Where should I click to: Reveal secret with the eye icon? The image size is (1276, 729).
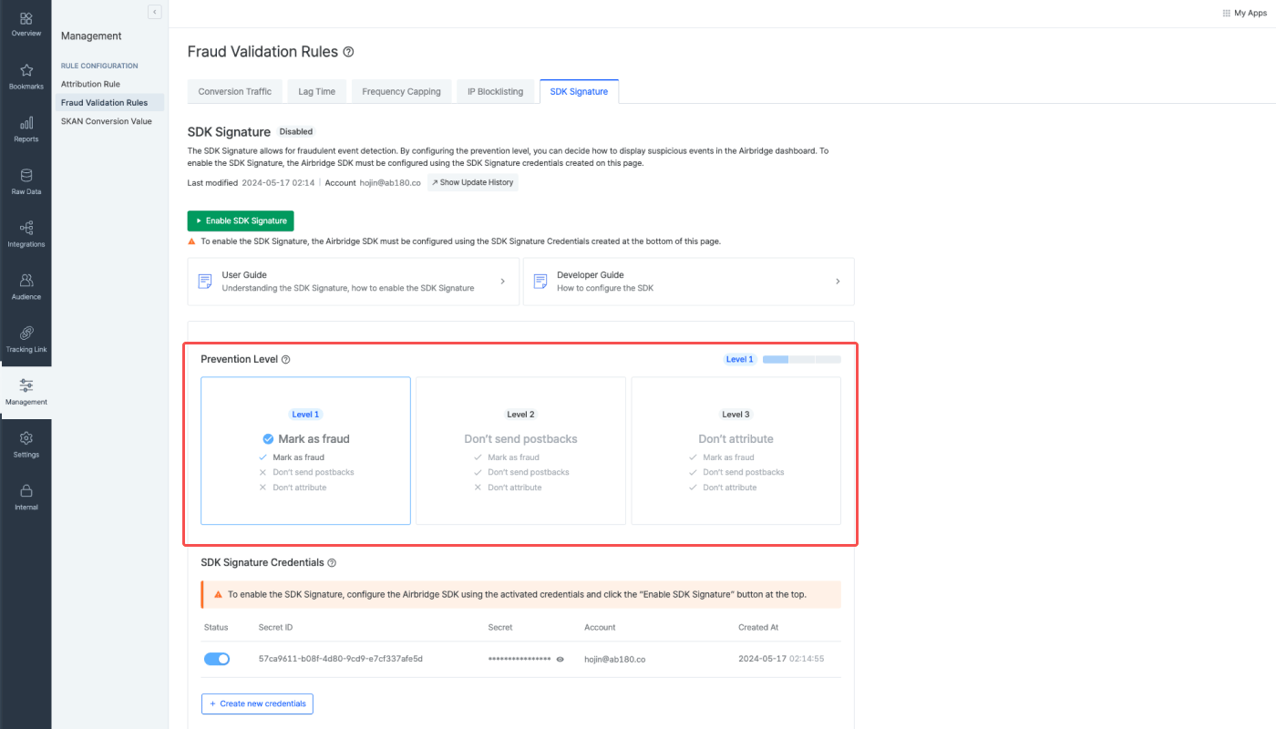[561, 659]
